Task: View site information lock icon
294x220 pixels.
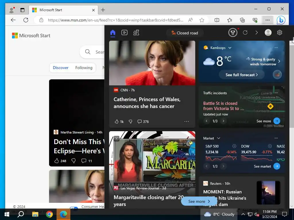Action: tap(41, 20)
